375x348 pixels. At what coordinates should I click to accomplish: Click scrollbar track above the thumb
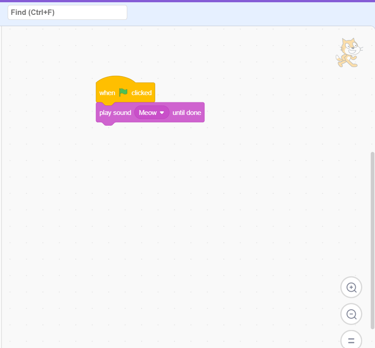pos(372,90)
